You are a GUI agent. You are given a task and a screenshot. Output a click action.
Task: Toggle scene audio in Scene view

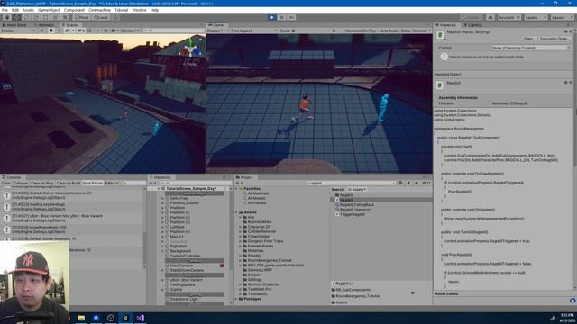click(x=59, y=31)
